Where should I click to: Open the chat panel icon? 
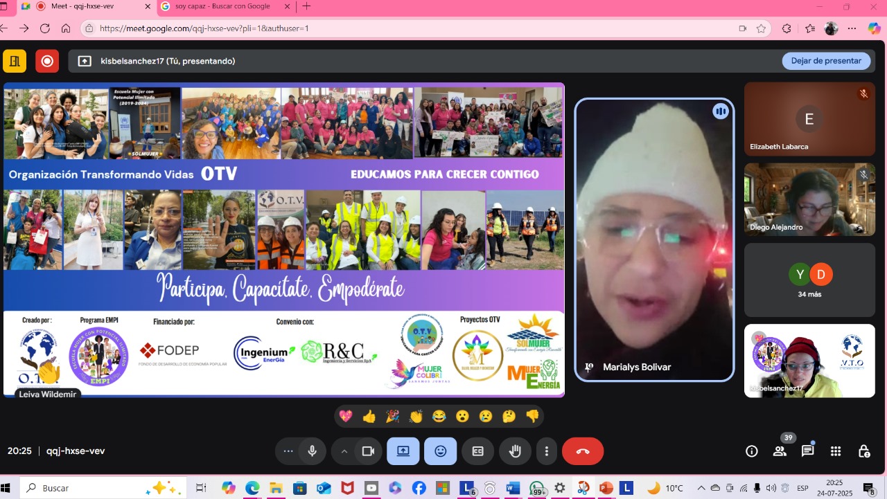[x=807, y=451]
